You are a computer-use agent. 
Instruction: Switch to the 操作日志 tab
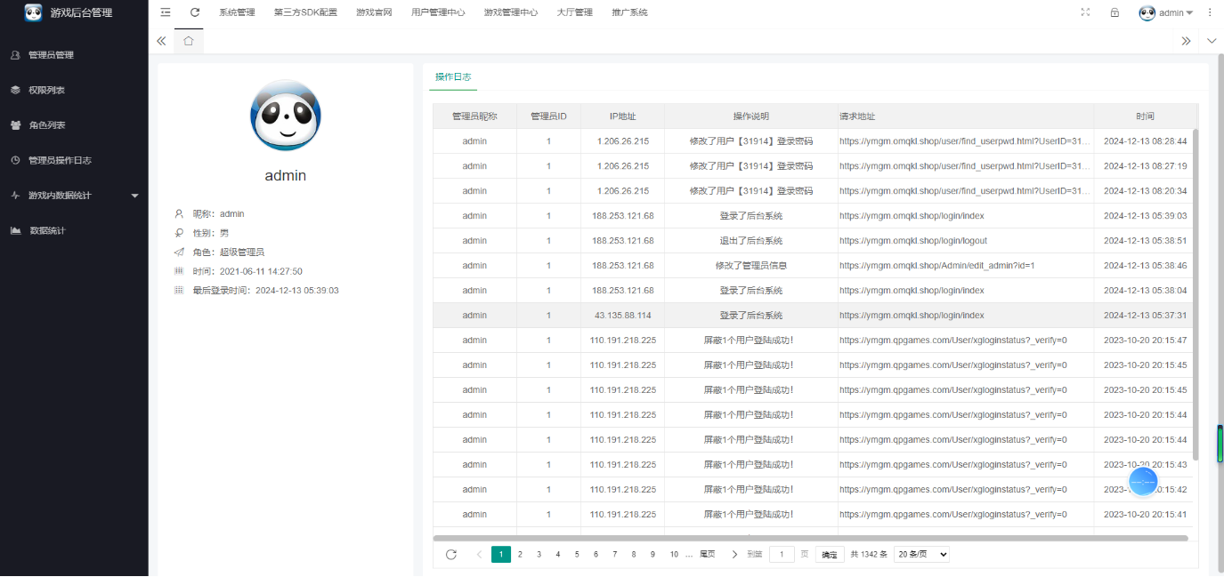click(452, 77)
